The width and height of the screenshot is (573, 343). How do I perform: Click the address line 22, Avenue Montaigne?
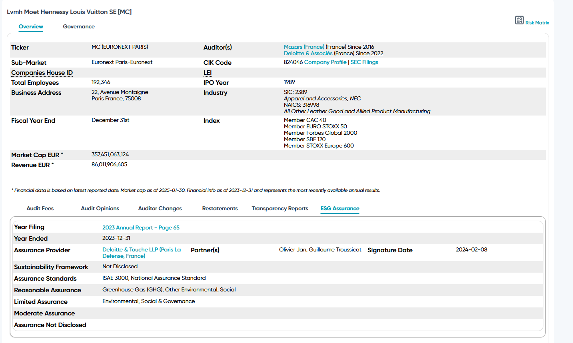pyautogui.click(x=120, y=92)
